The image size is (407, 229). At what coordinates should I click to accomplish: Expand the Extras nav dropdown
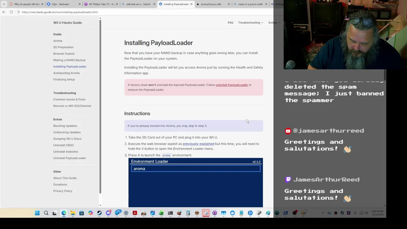[x=274, y=23]
